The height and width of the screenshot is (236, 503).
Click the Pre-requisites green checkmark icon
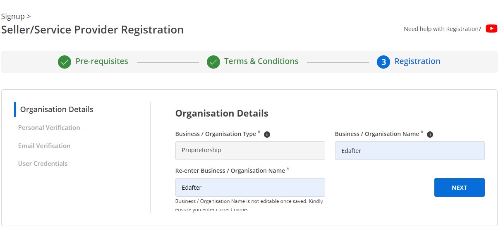pos(65,62)
